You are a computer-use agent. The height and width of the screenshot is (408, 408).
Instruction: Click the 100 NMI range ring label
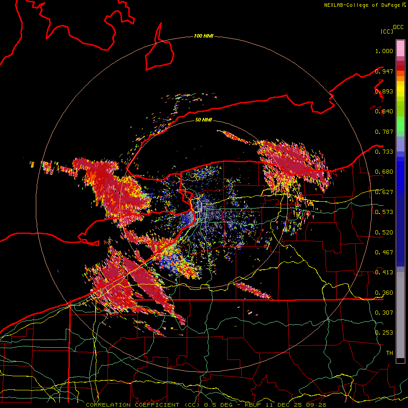pos(204,36)
